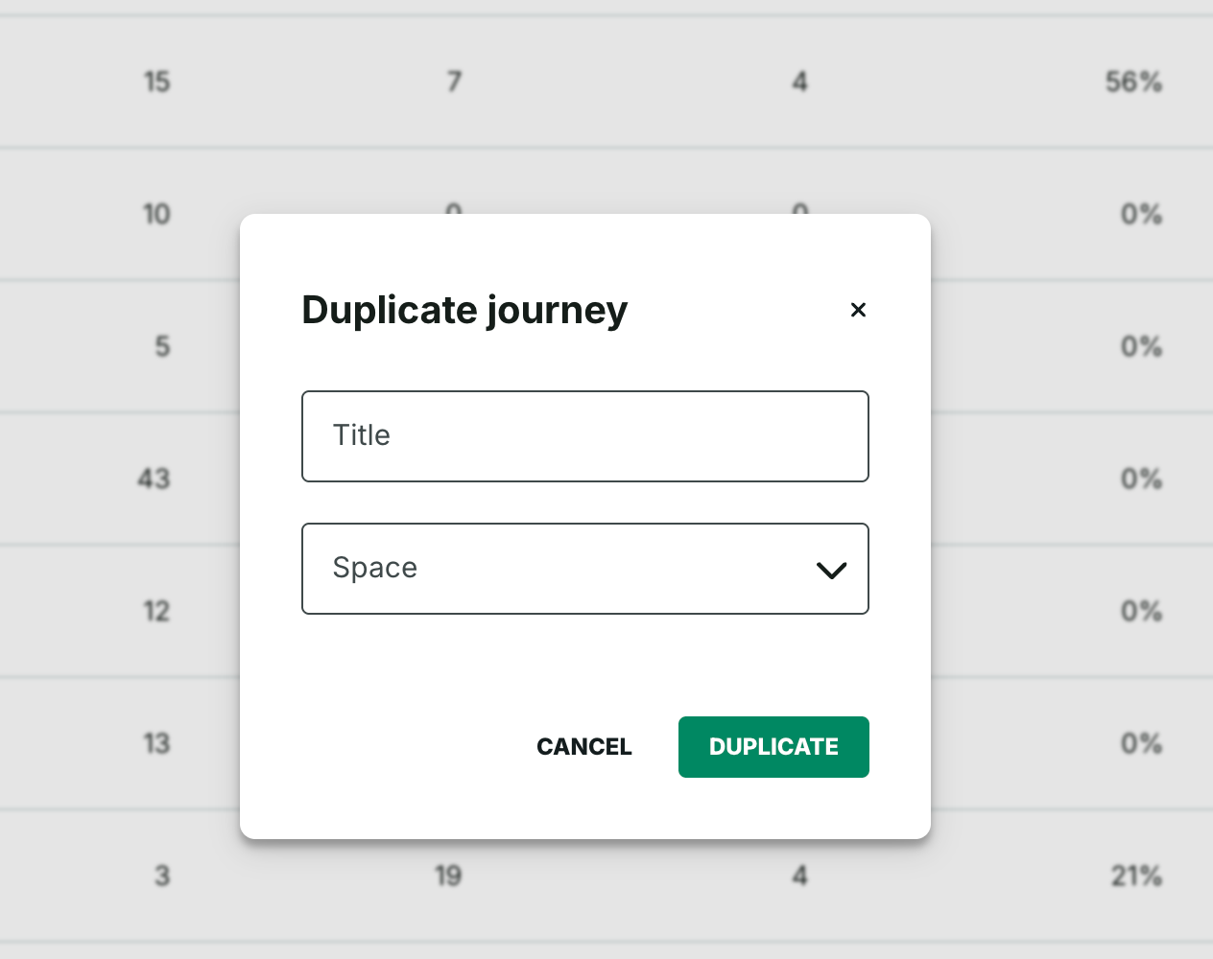Select the 56% cell
Screen dimensions: 1213x959
click(x=1133, y=82)
